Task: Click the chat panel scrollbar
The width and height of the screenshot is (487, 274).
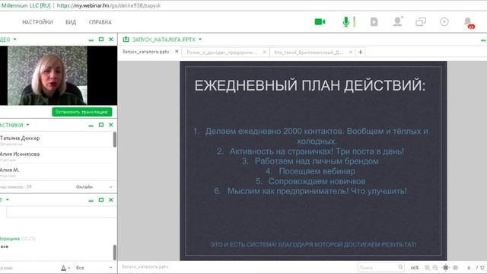Action: 115,252
